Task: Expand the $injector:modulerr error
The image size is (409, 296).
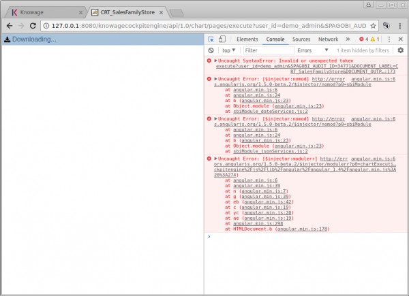Action: 215,159
